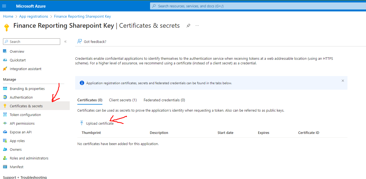Click the Manage section heading

click(x=10, y=79)
